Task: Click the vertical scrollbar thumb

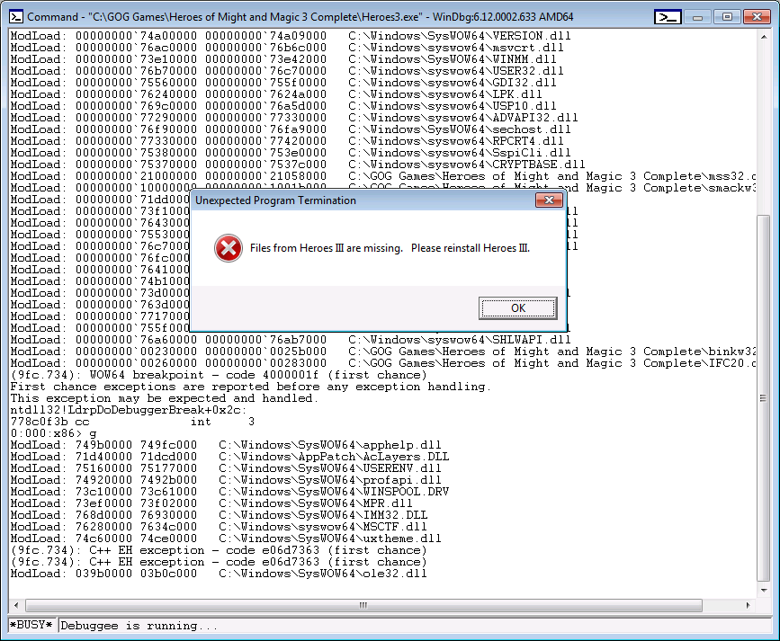Action: [x=764, y=398]
